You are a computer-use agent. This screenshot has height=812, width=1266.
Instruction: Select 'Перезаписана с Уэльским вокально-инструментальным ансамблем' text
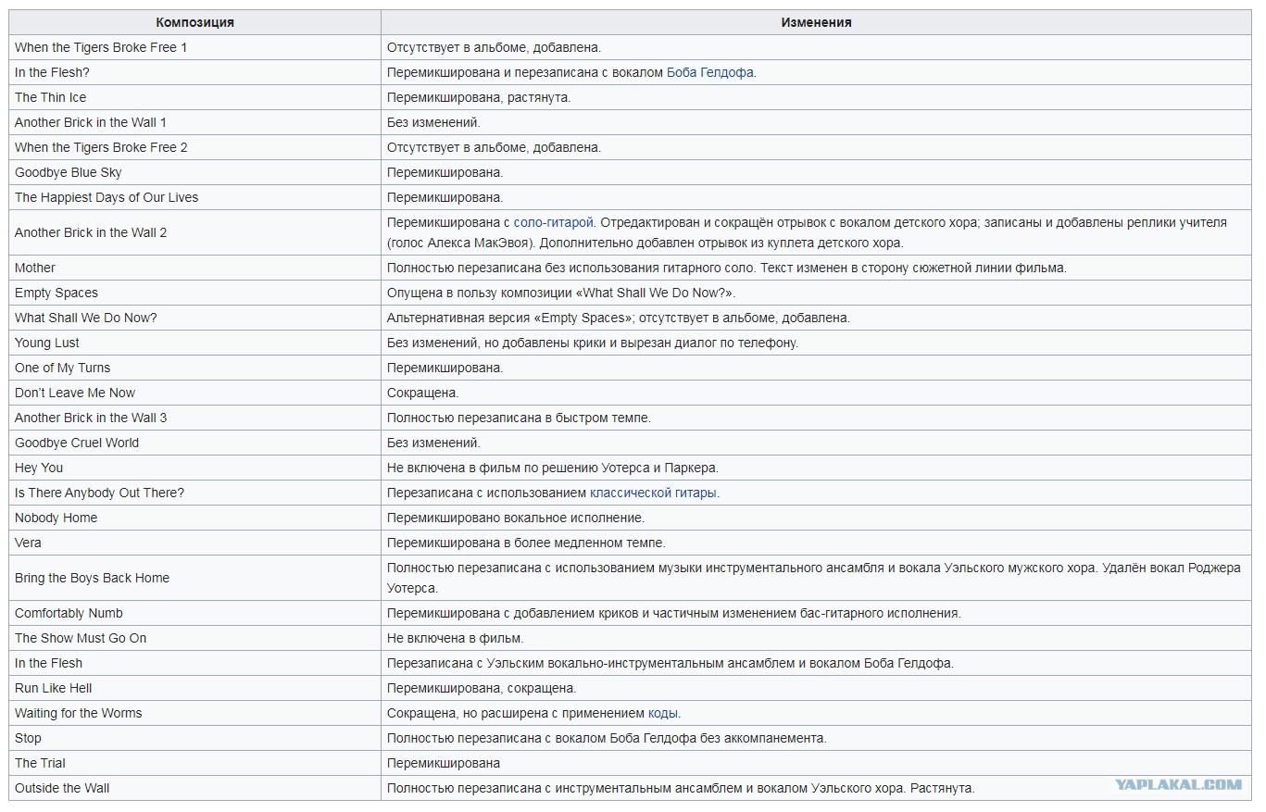[x=671, y=663]
